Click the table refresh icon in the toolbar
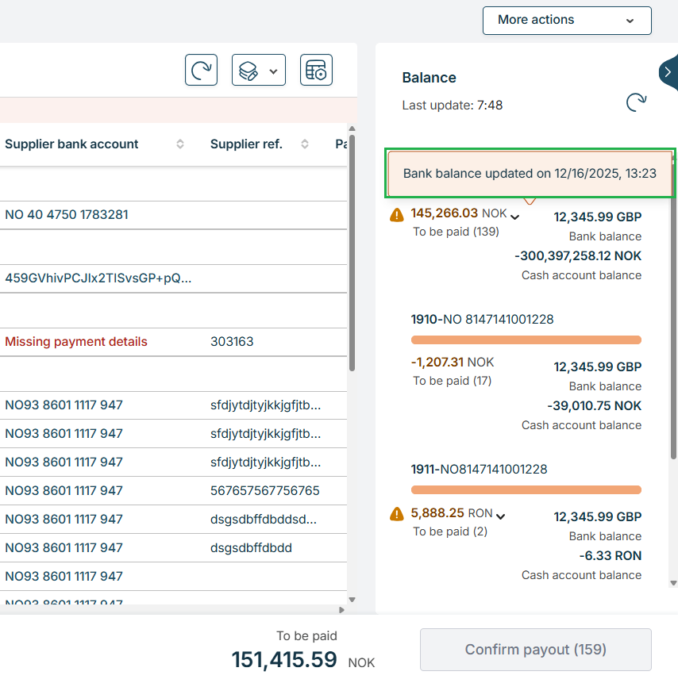Viewport: 678px width, 683px height. point(201,70)
